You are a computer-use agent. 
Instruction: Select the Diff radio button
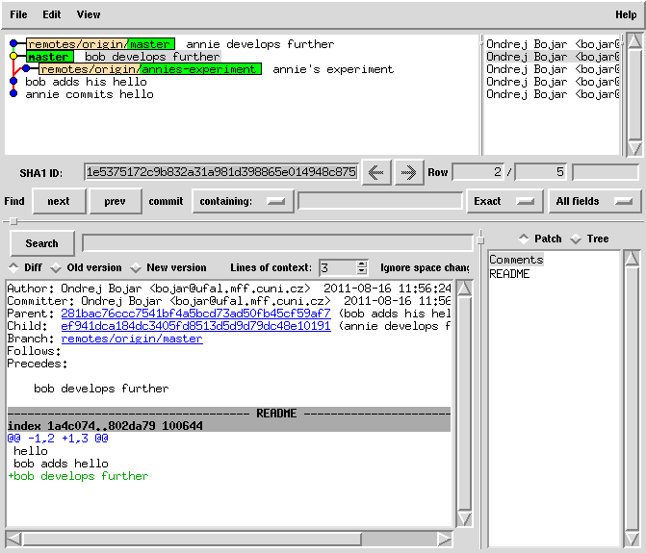coord(13,267)
